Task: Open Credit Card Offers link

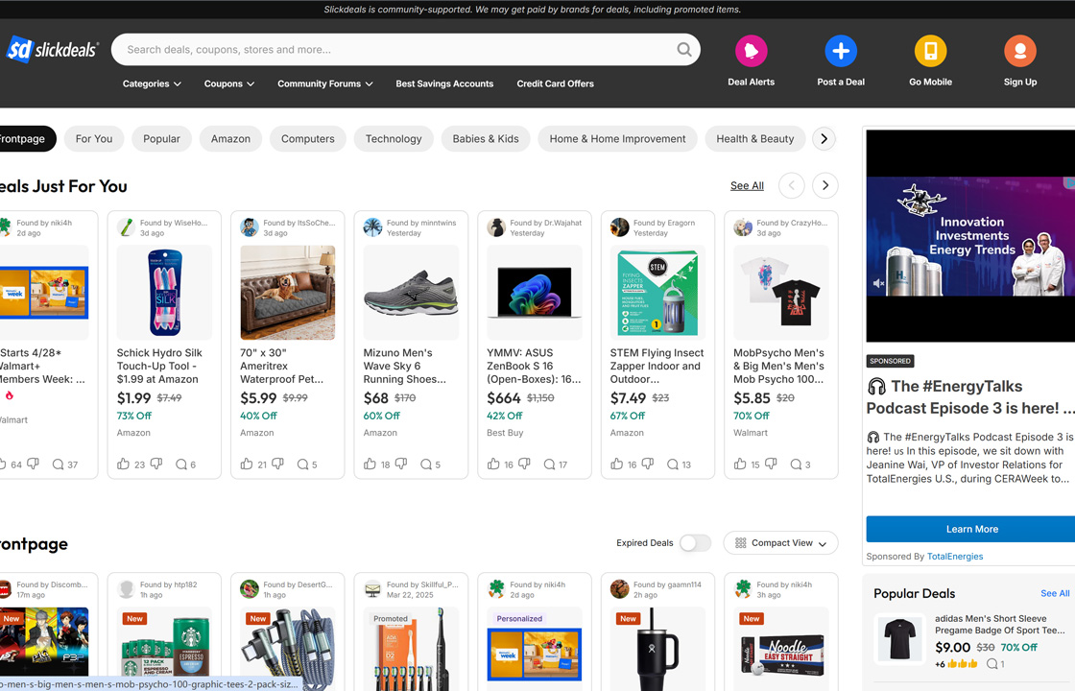Action: tap(556, 83)
